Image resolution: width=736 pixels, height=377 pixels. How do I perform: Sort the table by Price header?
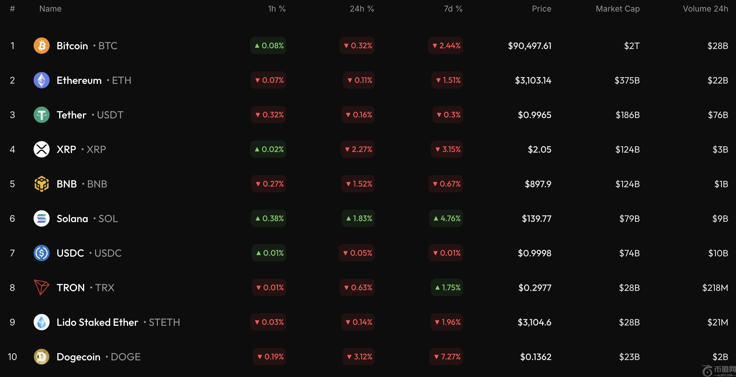pyautogui.click(x=541, y=9)
